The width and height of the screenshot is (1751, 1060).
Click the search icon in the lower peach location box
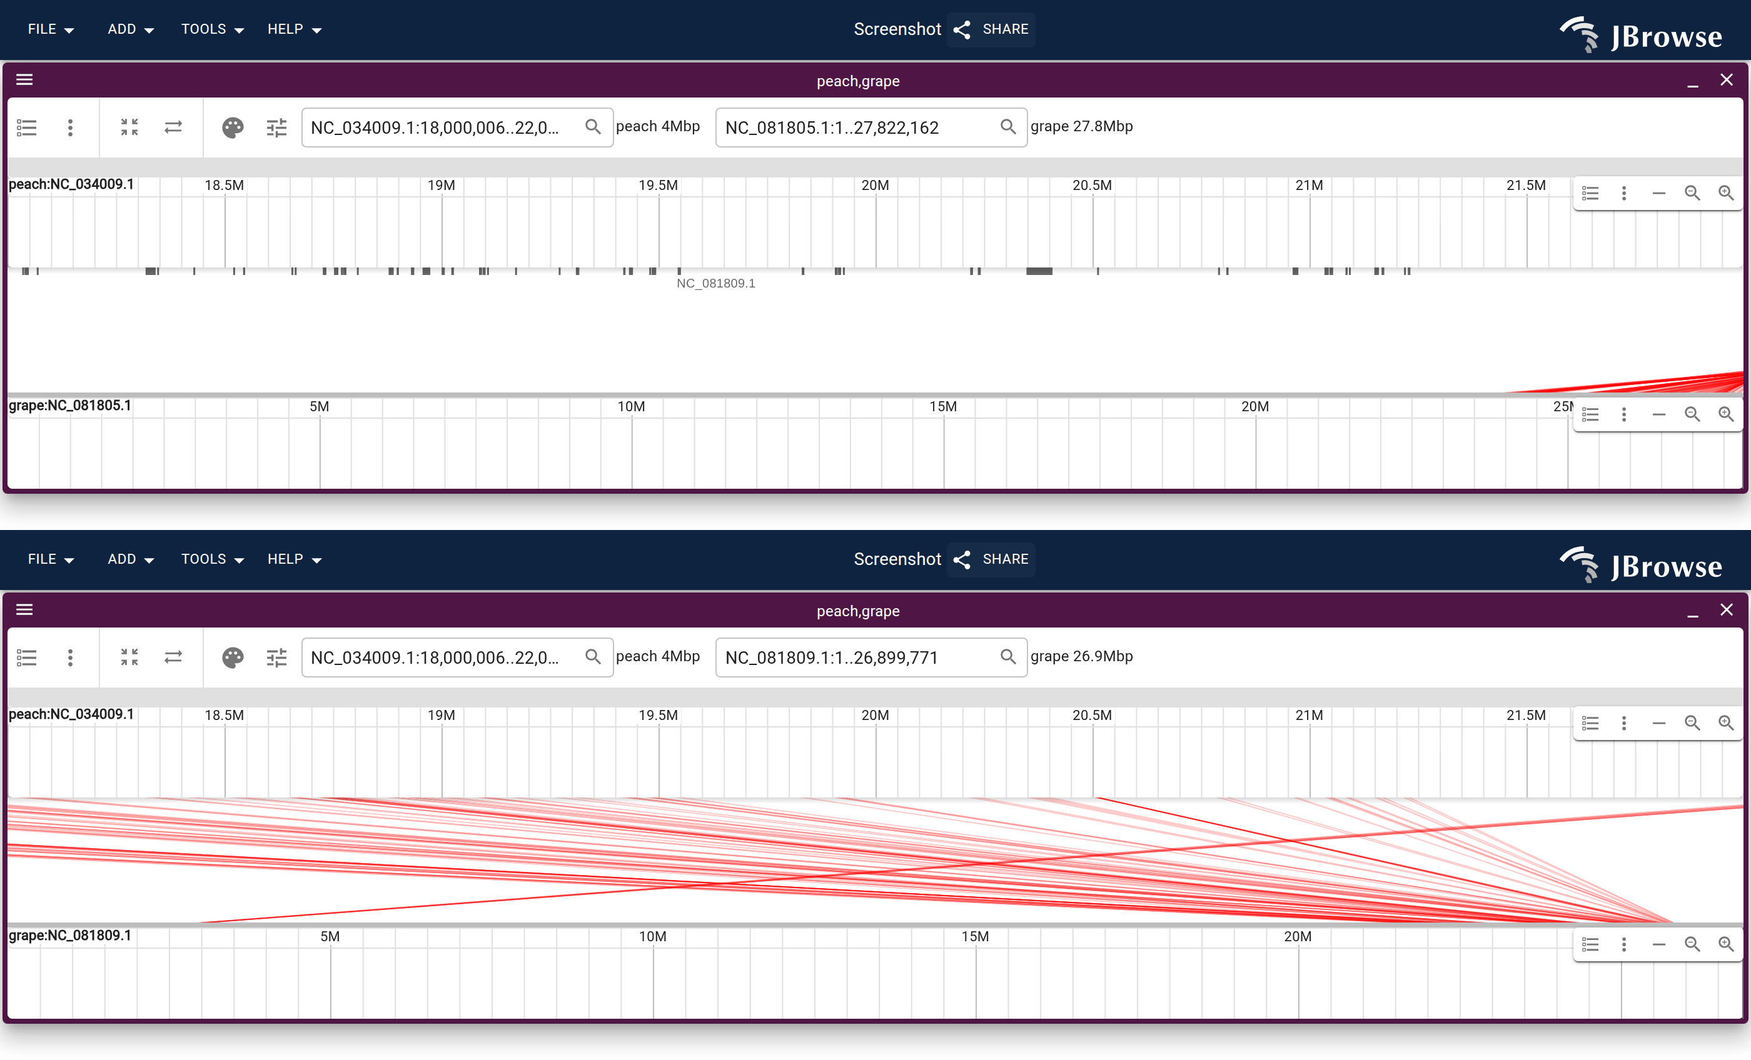point(593,656)
